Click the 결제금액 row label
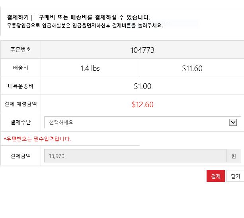The image size is (244, 218). point(21,156)
